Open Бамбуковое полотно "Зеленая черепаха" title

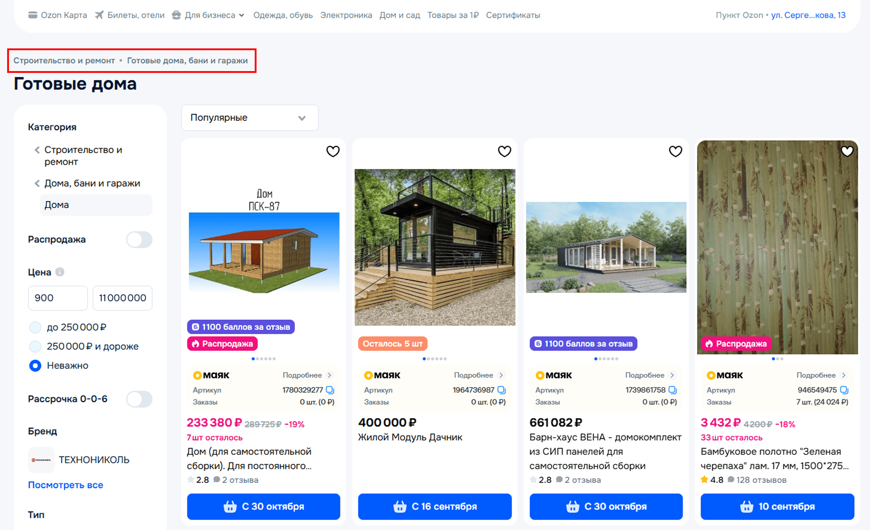point(775,459)
